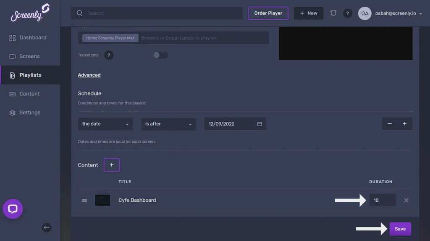
Task: Click the notification bell
Action: [333, 13]
